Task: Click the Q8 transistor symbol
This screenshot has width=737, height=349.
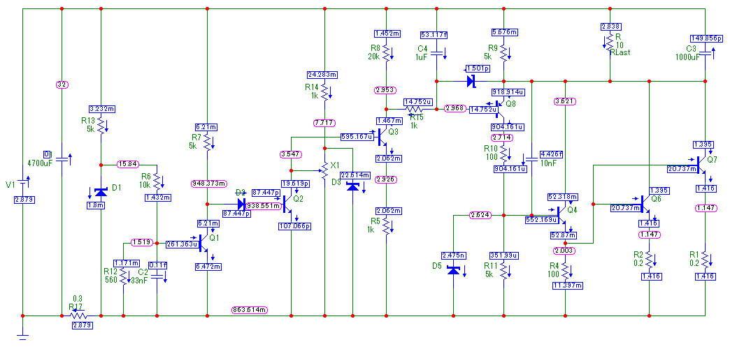Action: [x=500, y=110]
